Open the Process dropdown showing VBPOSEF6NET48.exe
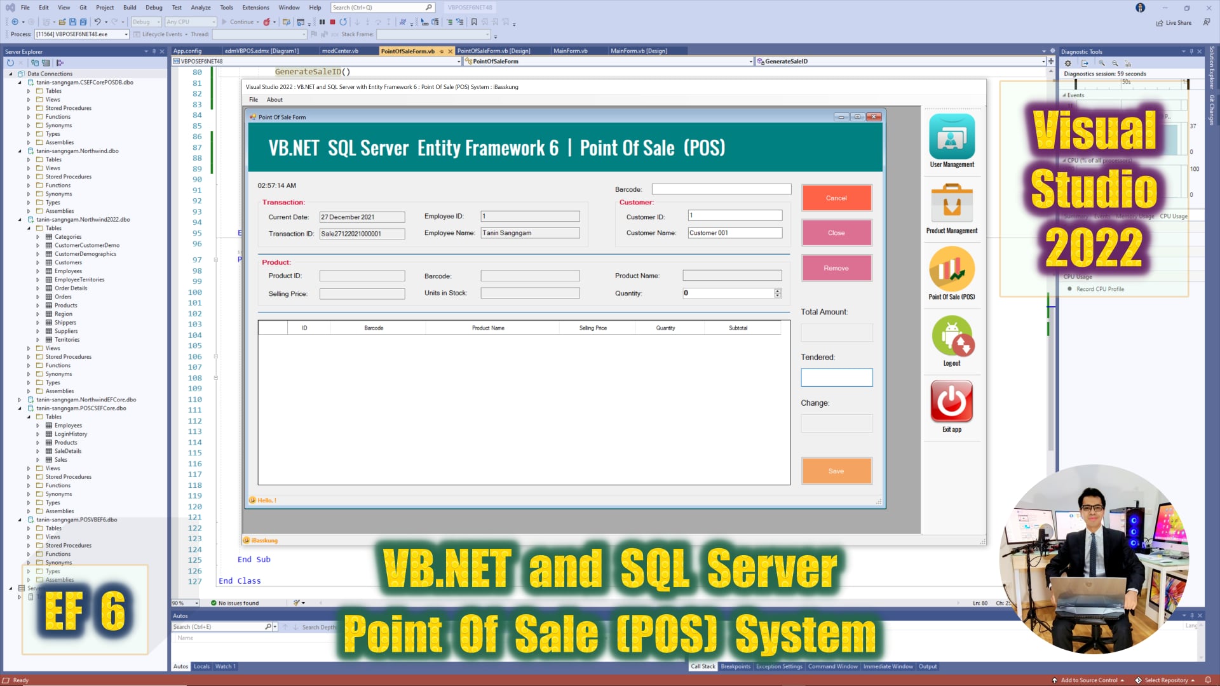Viewport: 1220px width, 686px height. [x=82, y=34]
